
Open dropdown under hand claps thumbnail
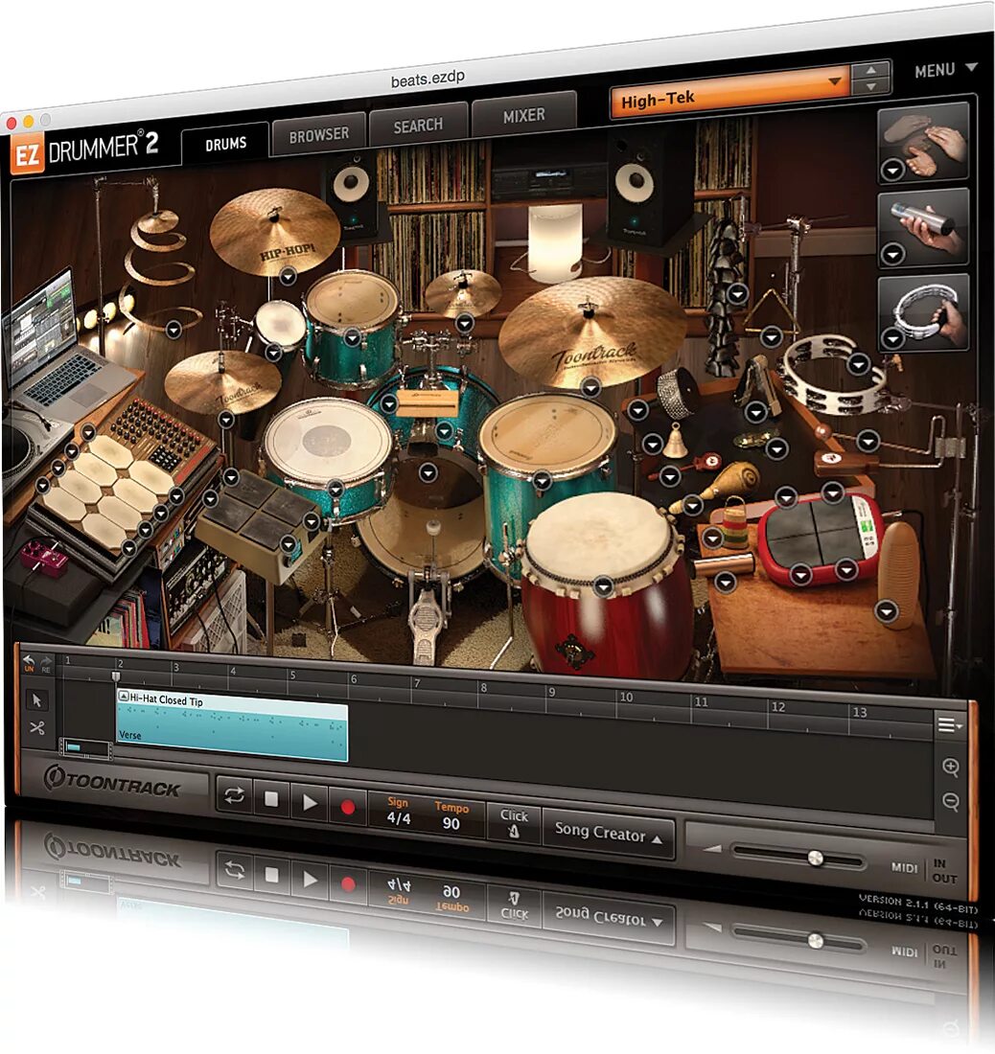(x=892, y=171)
